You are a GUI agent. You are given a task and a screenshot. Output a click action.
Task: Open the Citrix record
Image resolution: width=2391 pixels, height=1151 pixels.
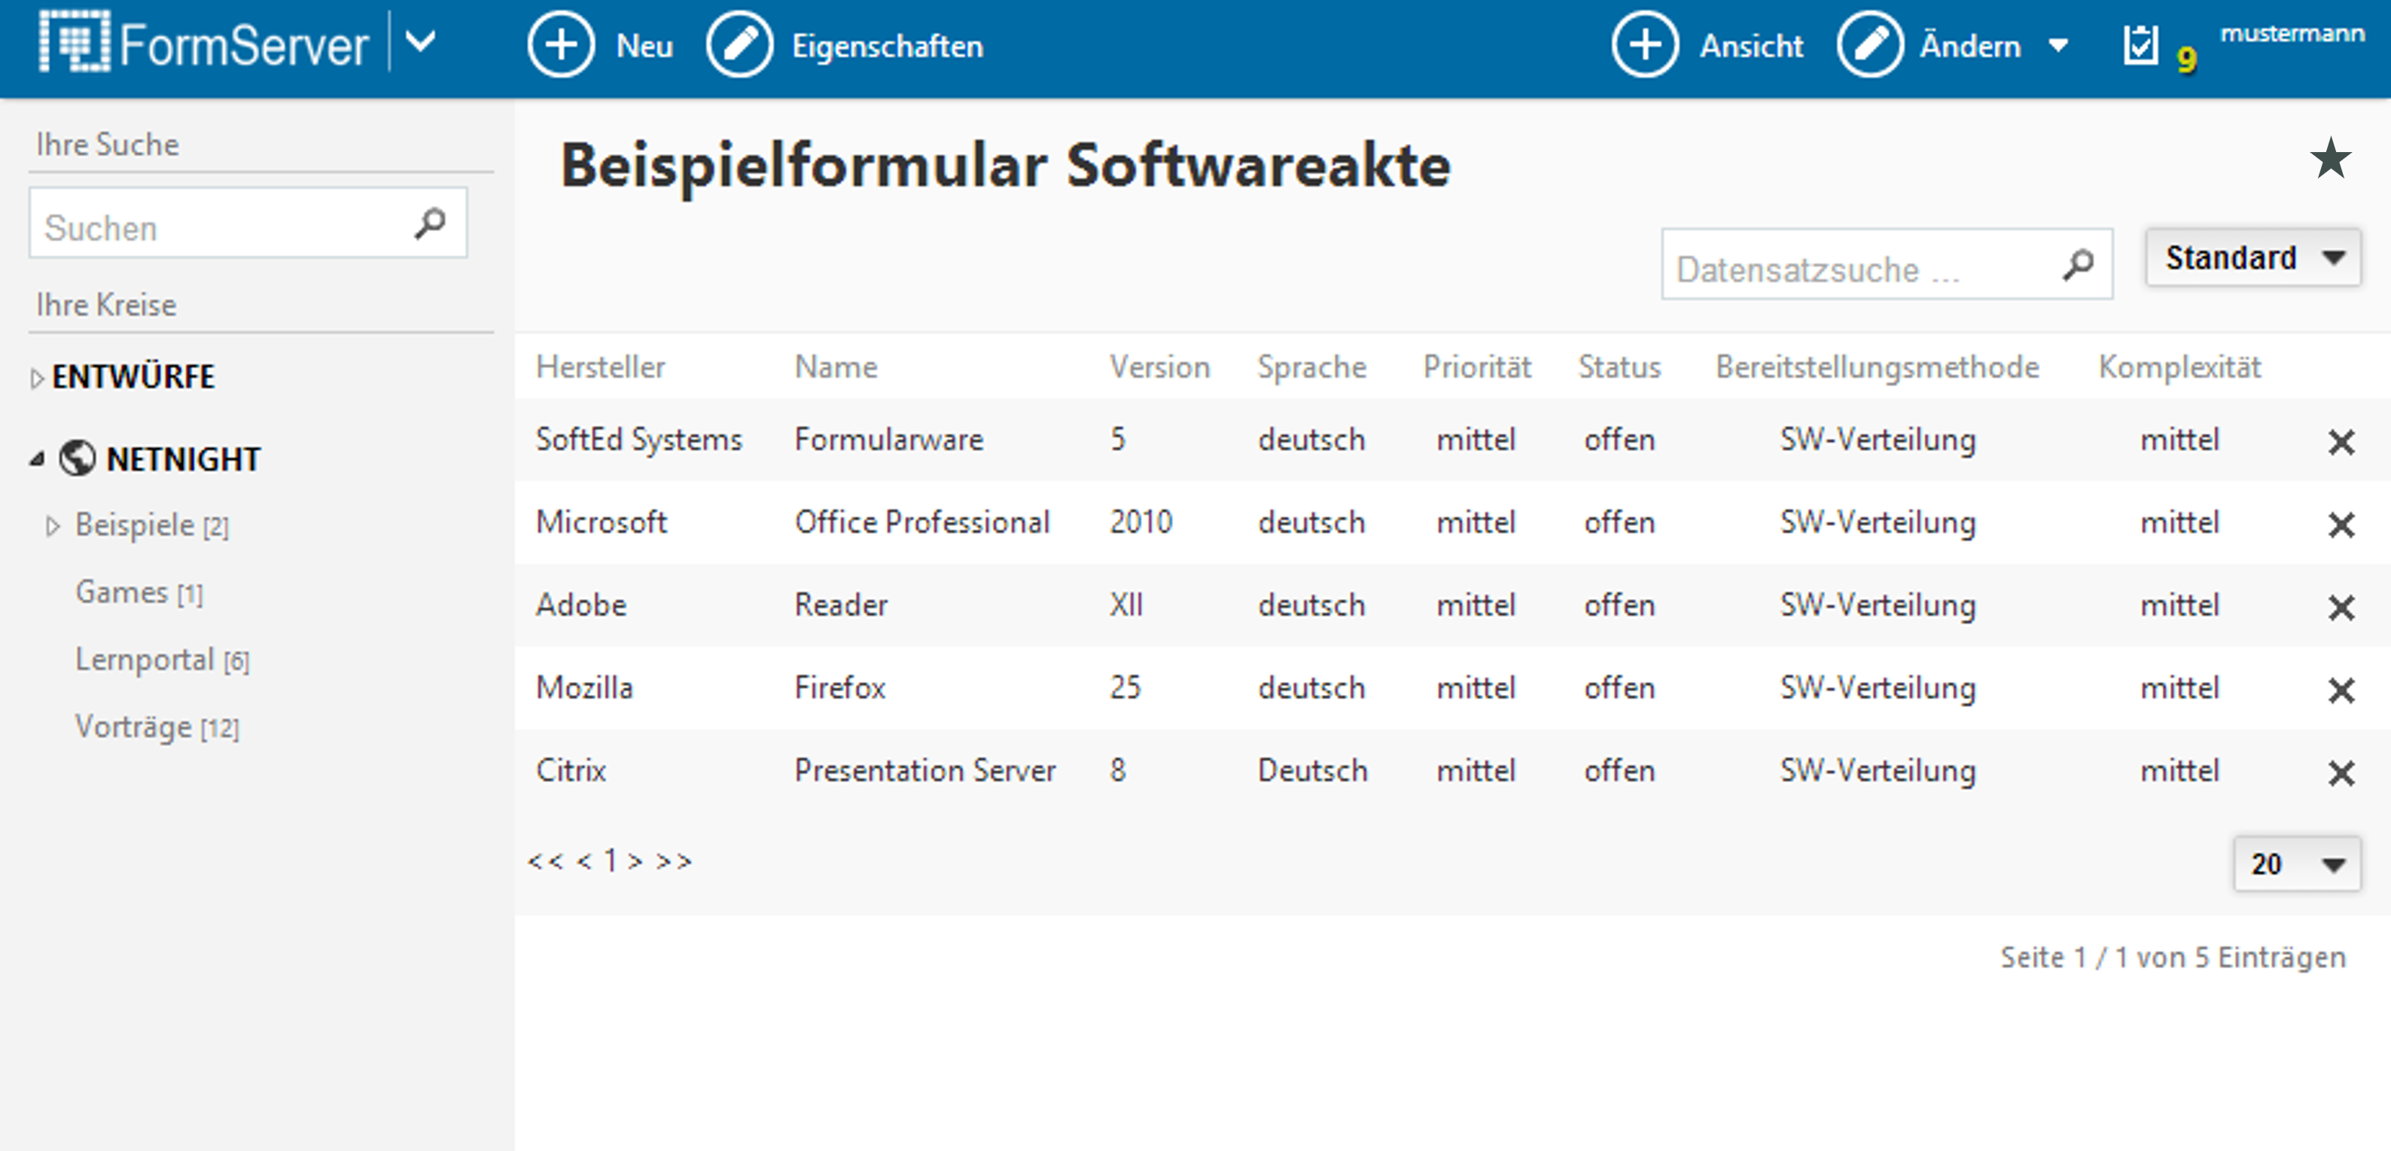[571, 769]
